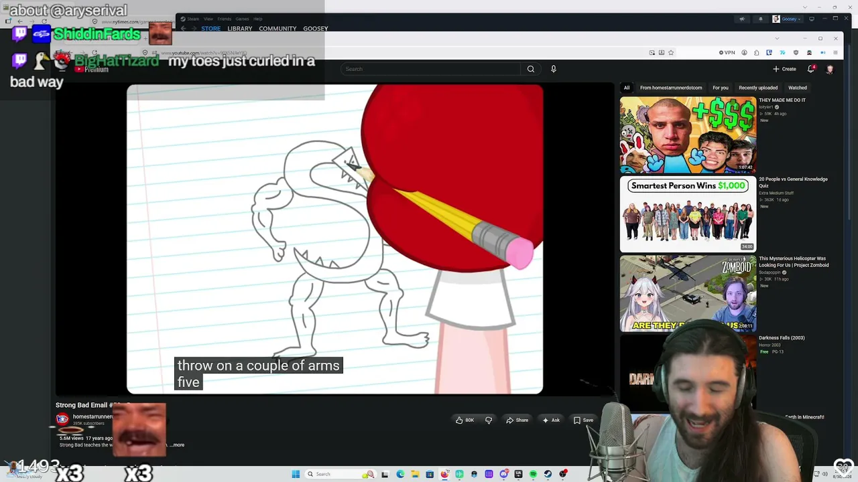The width and height of the screenshot is (858, 482).
Task: Click the YouTube Create button
Action: (784, 69)
